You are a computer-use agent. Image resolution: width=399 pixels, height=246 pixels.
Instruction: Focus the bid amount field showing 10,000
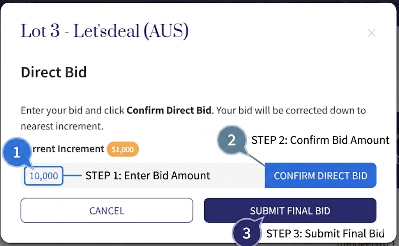(44, 176)
